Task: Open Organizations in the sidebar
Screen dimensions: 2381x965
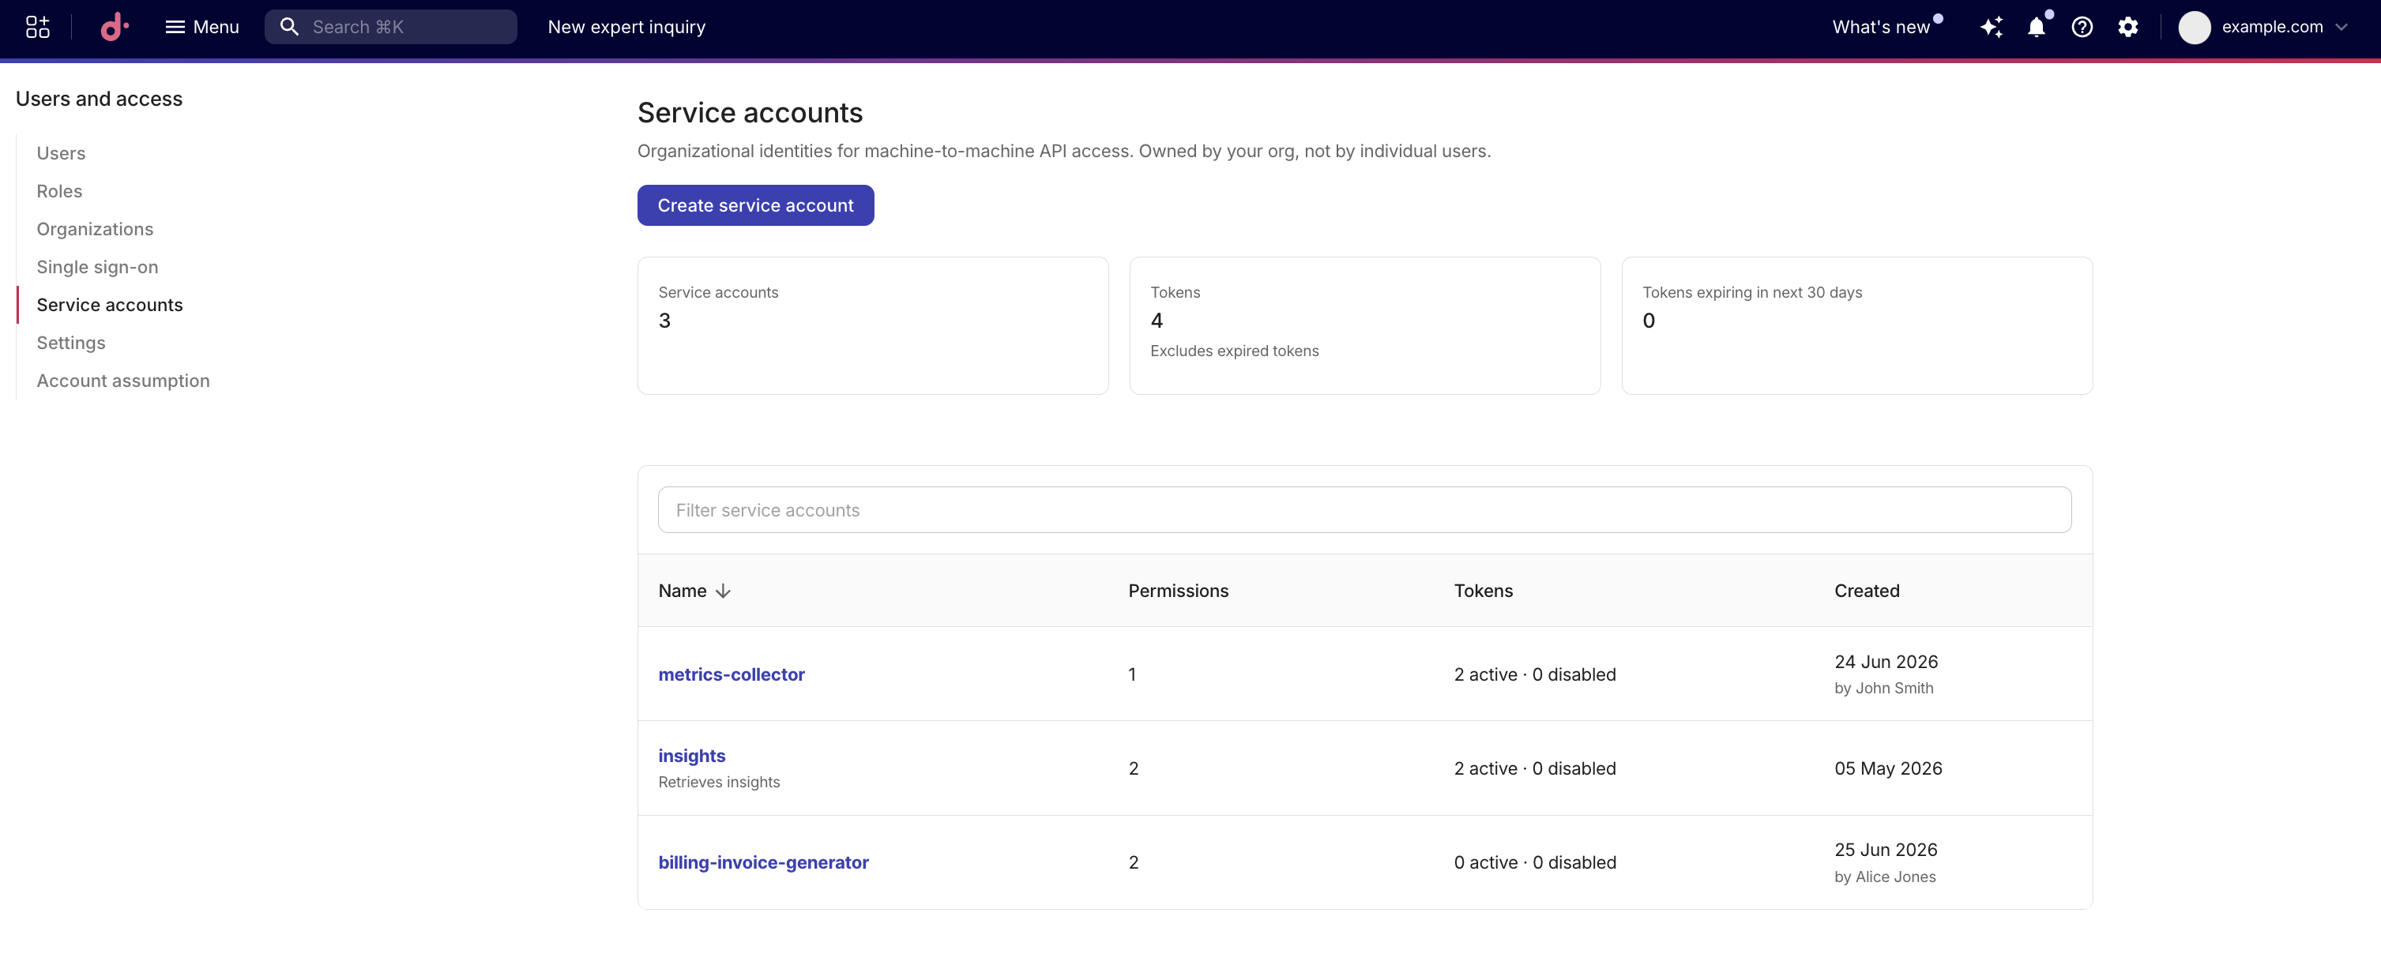Action: [x=96, y=229]
